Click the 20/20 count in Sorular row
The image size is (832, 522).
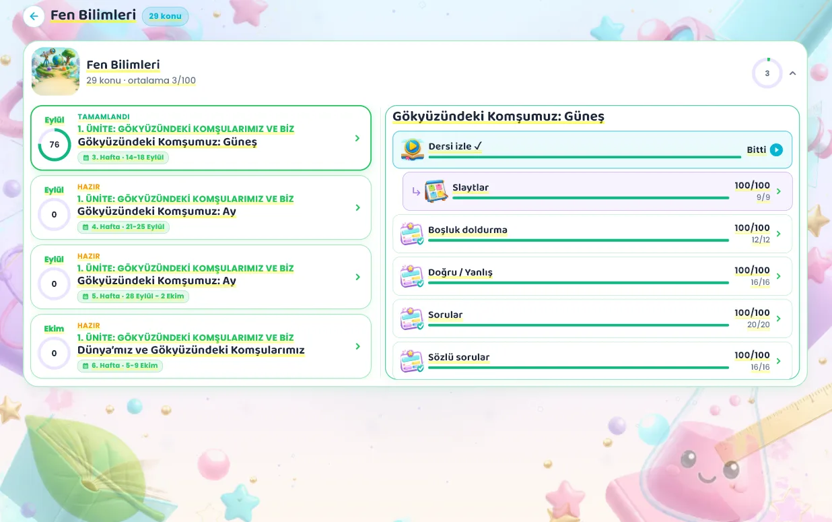click(759, 325)
